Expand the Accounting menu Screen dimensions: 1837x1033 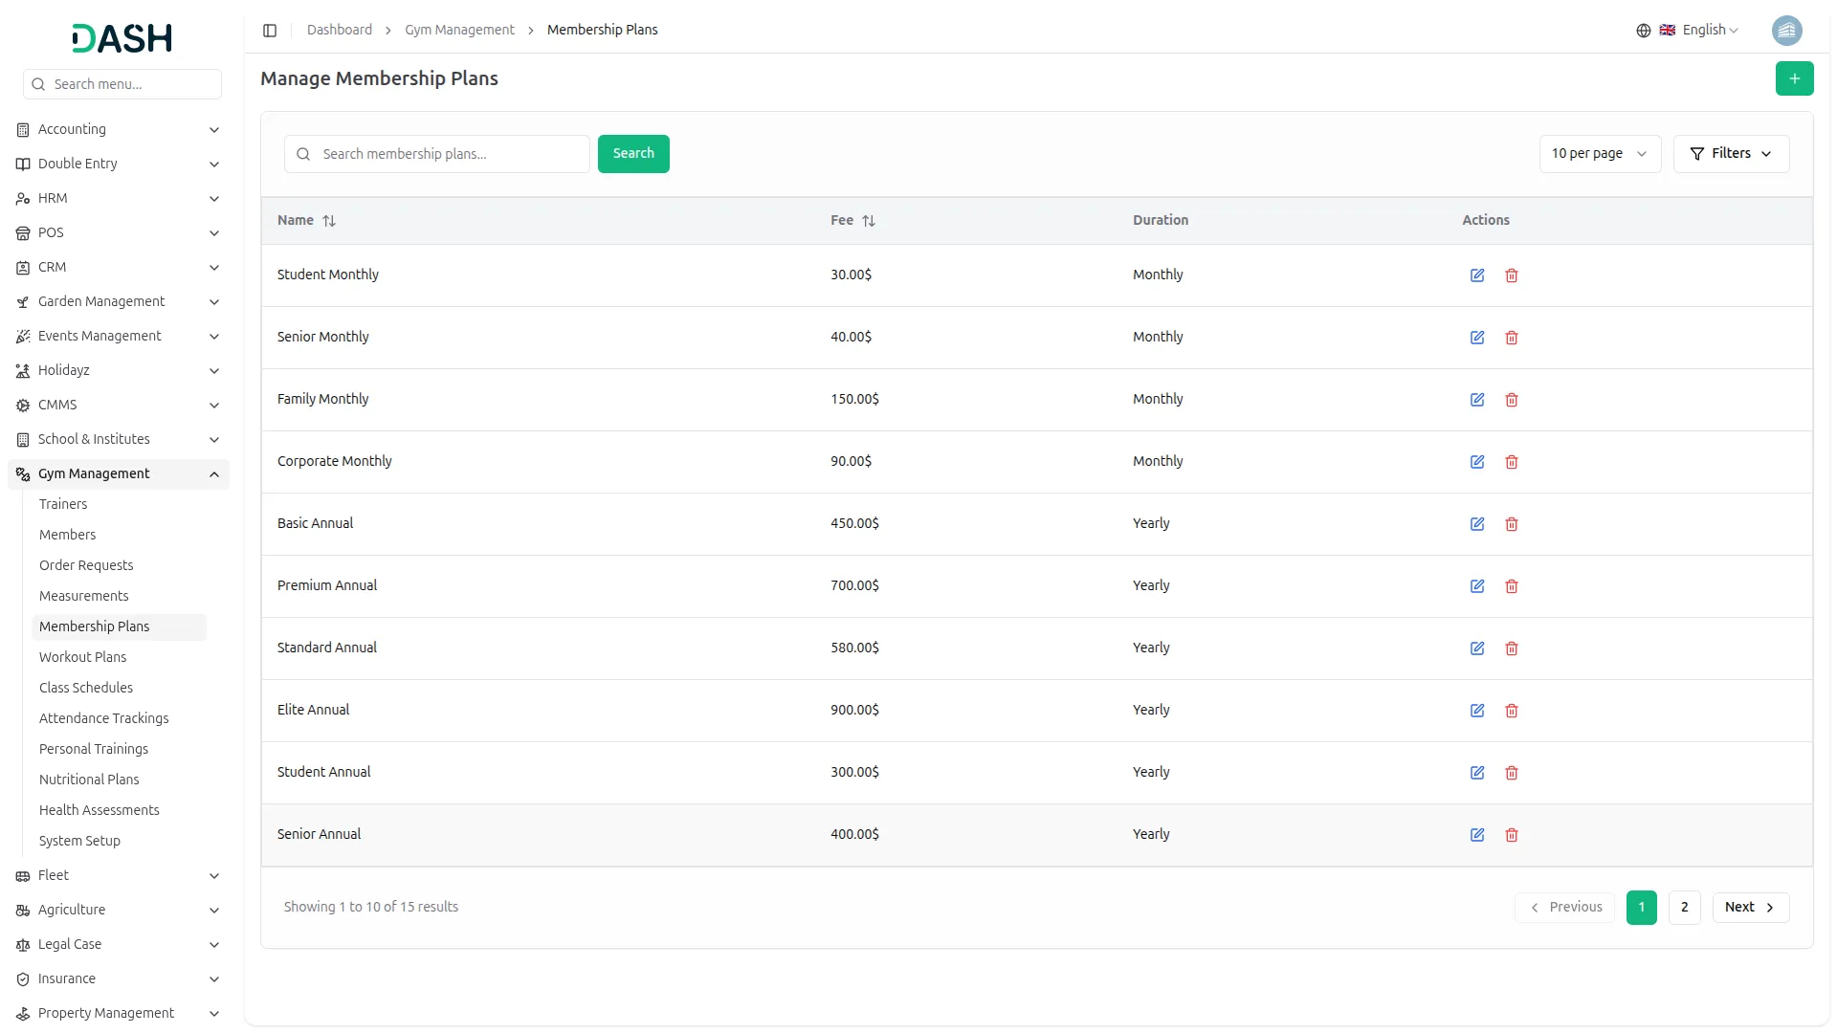tap(117, 130)
